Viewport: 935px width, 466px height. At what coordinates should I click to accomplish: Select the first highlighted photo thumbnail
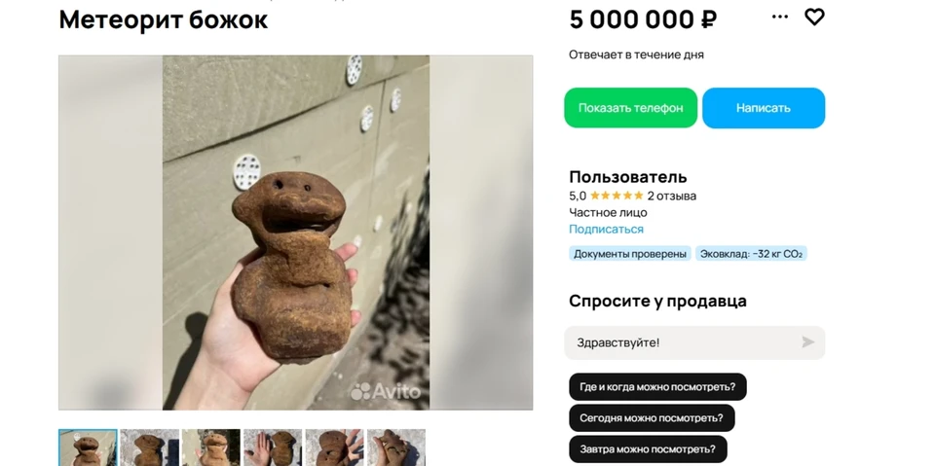click(89, 448)
